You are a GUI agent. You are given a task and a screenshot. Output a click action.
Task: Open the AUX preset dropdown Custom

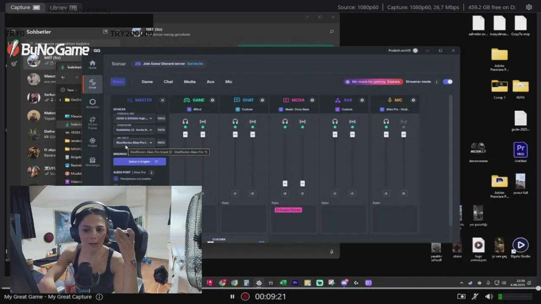click(x=344, y=109)
